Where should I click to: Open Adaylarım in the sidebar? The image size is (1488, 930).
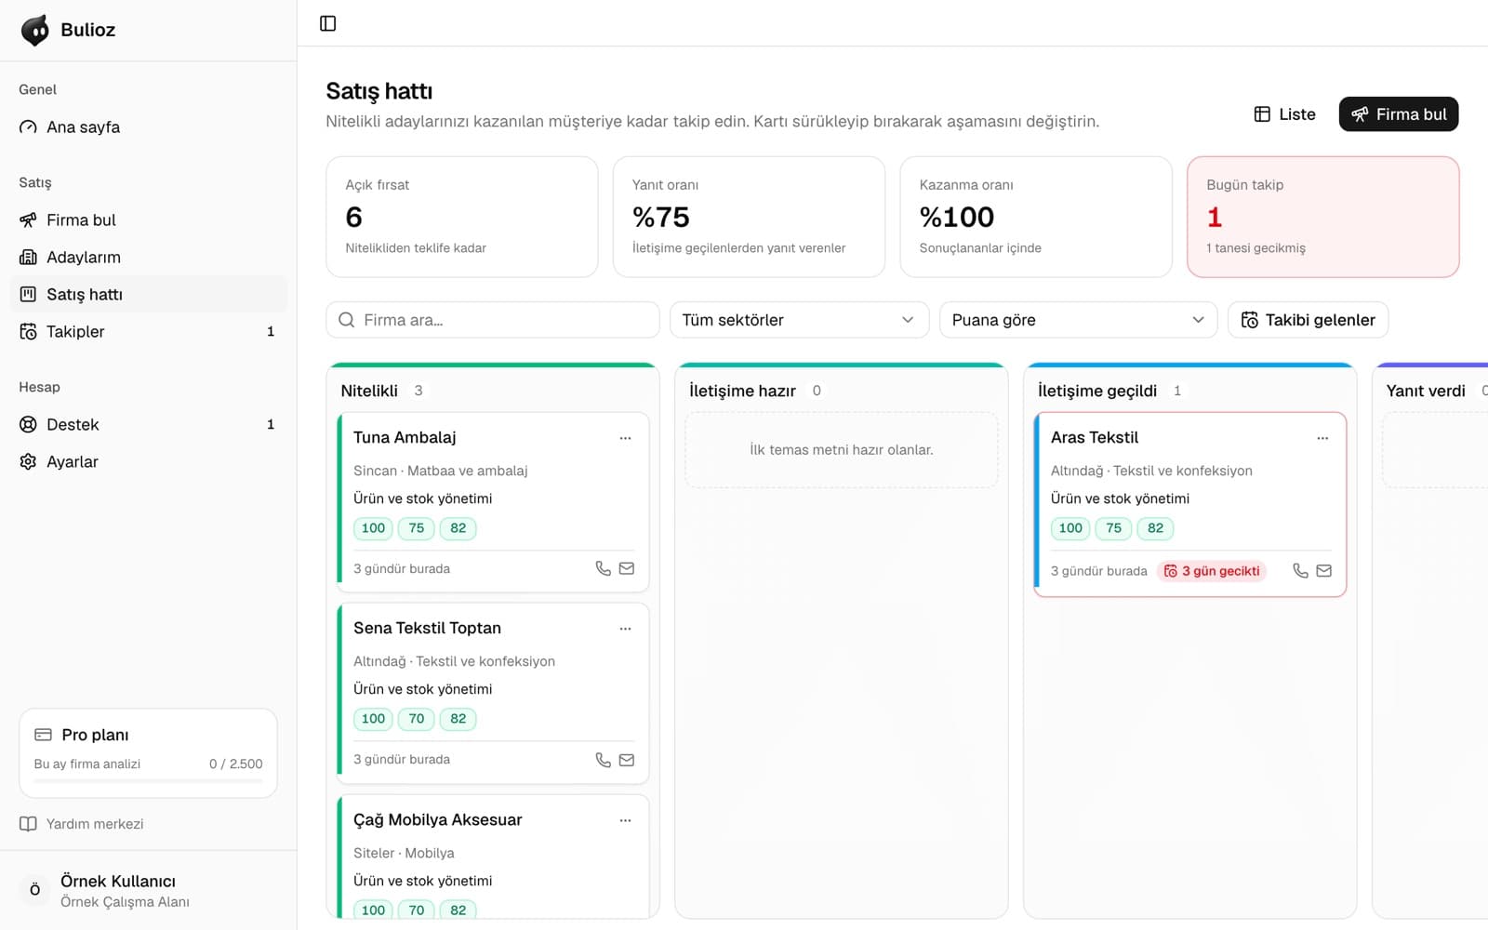149,258
